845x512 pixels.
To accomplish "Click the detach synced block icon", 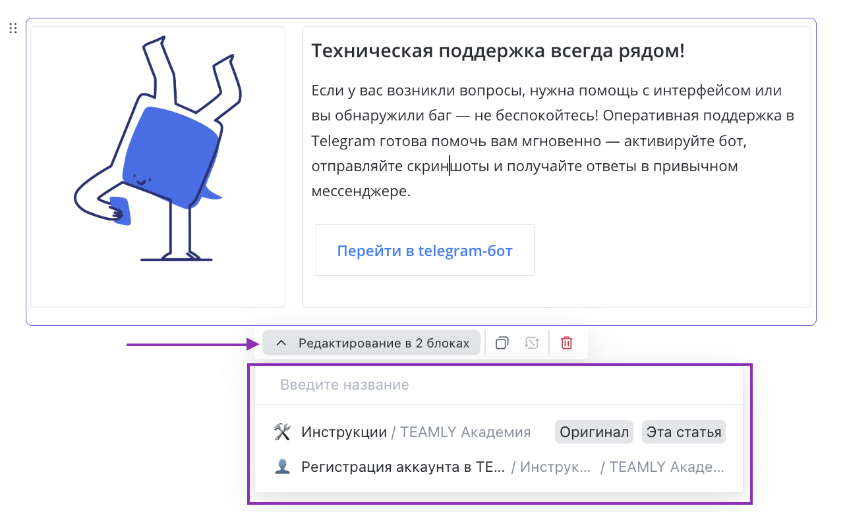I will pos(531,343).
